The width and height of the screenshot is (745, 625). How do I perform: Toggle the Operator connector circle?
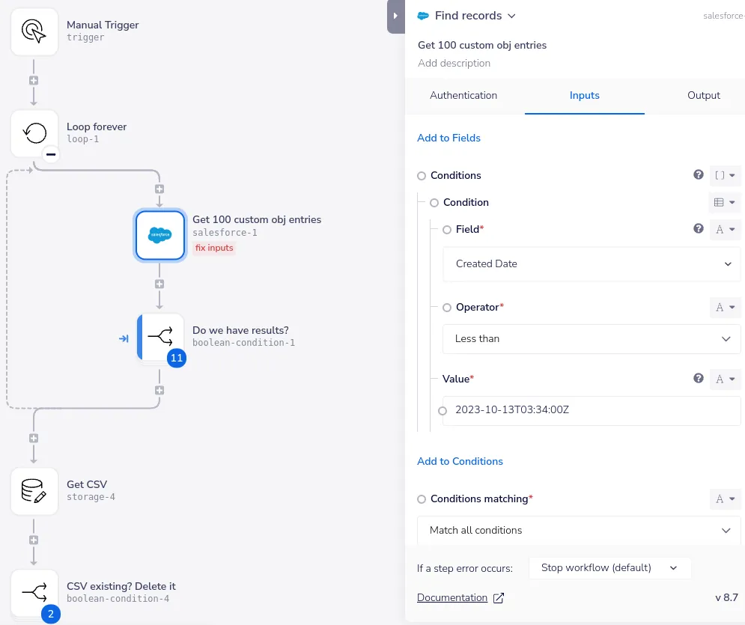tap(447, 308)
